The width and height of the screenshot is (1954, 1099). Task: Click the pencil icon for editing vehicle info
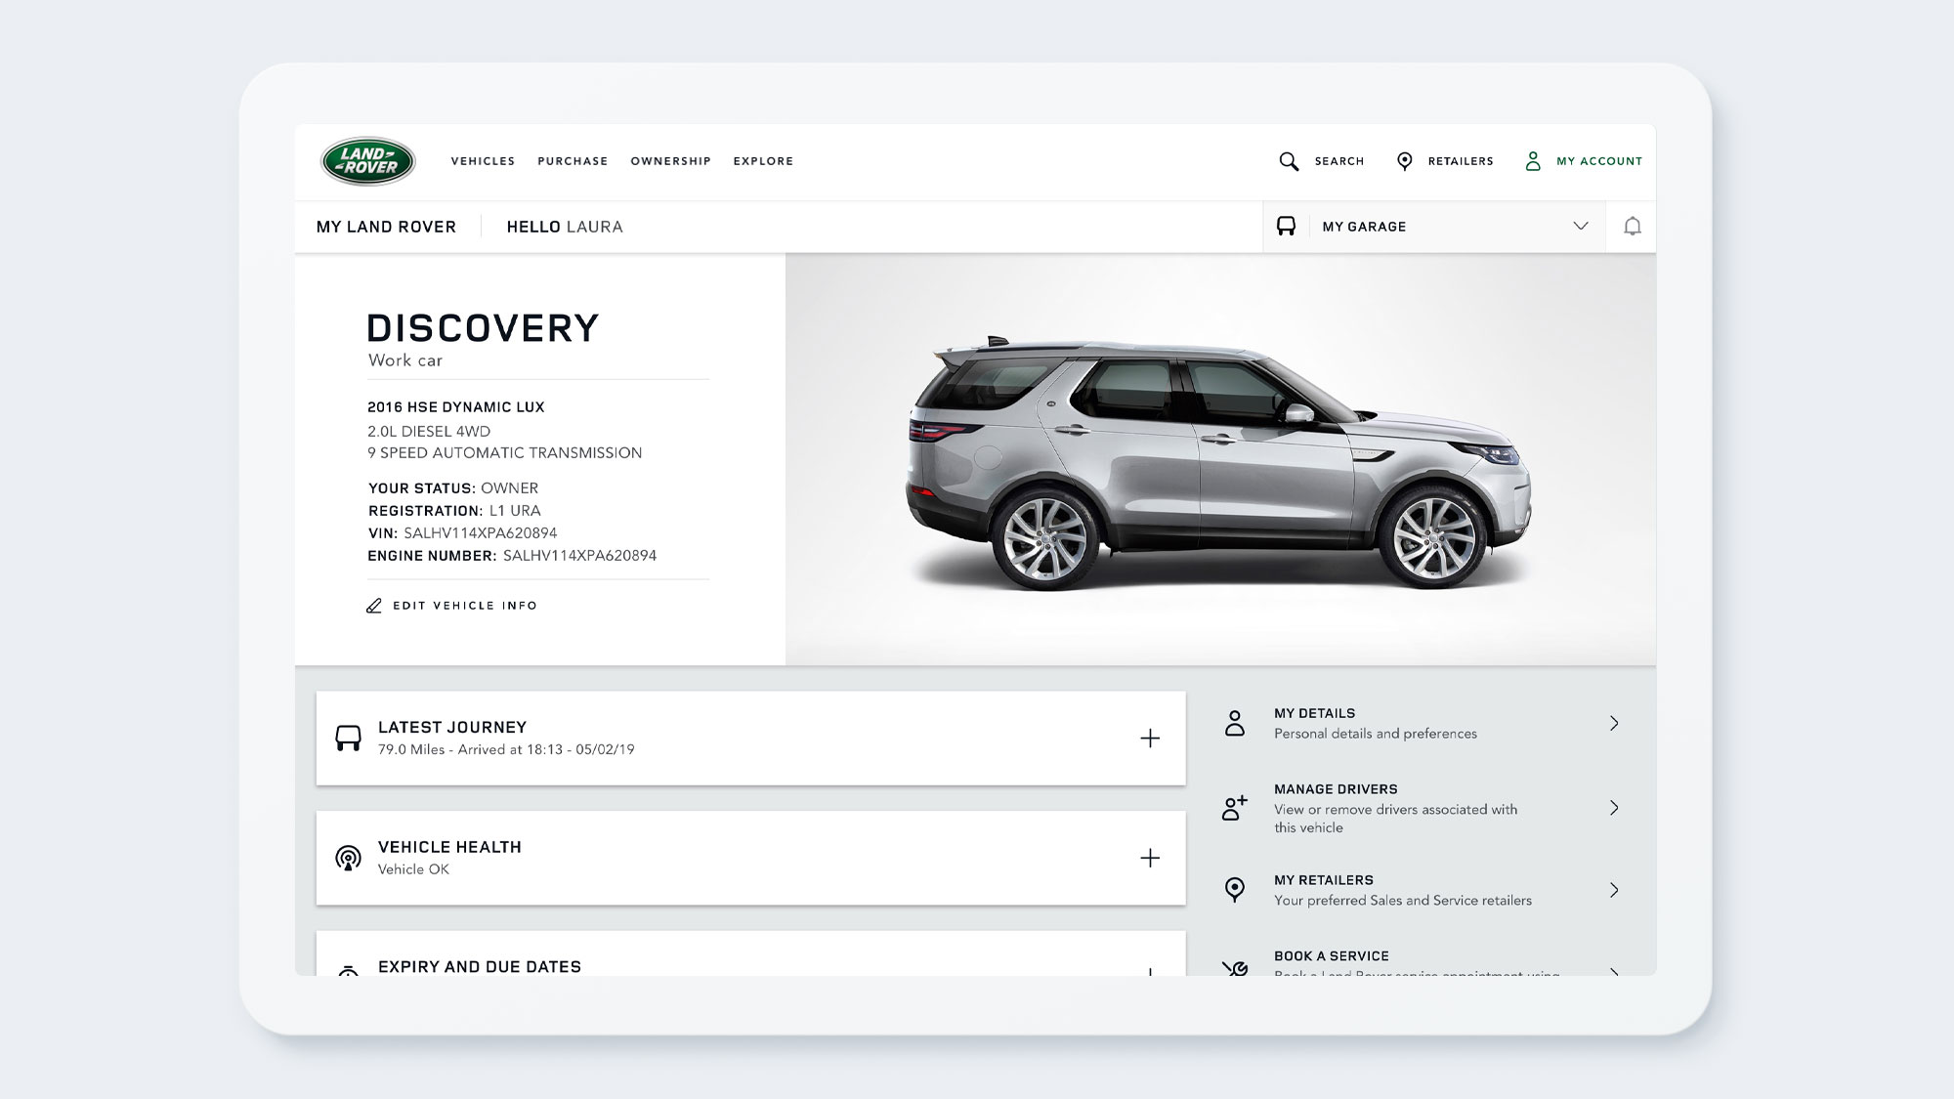coord(374,606)
